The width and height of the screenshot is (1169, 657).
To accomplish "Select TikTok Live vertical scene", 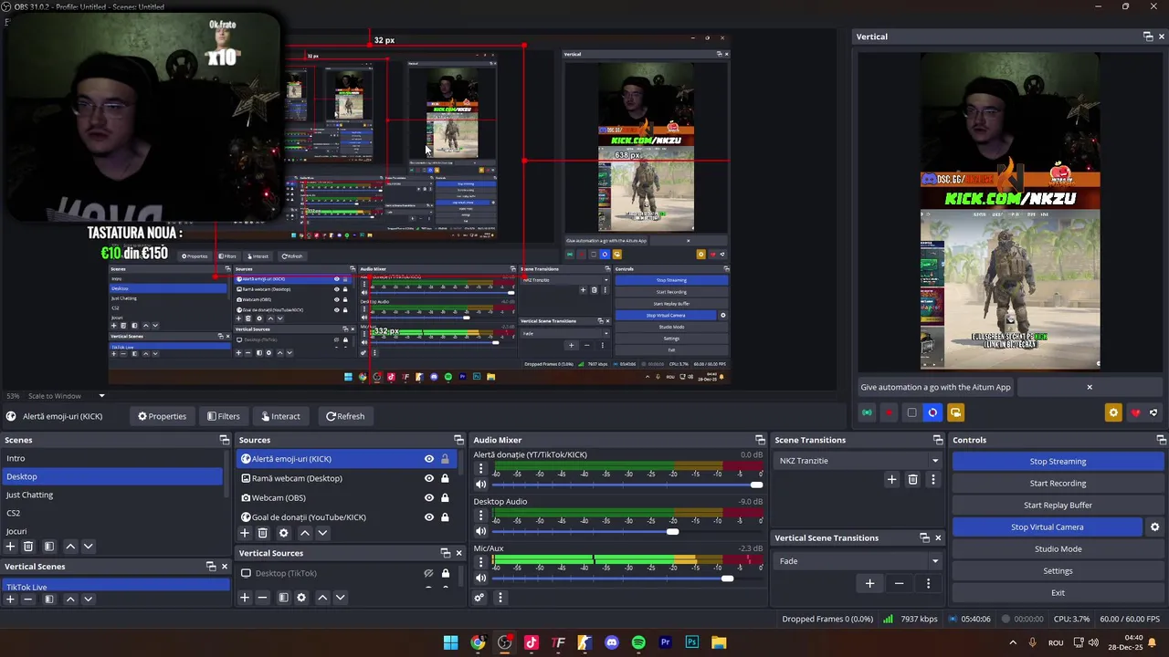I will [116, 586].
